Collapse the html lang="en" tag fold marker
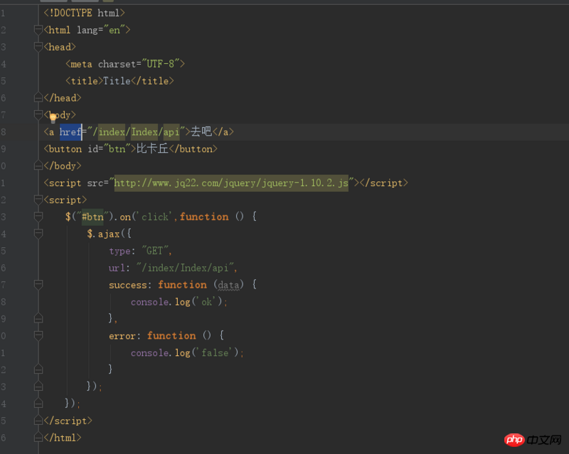The height and width of the screenshot is (454, 569). [38, 30]
